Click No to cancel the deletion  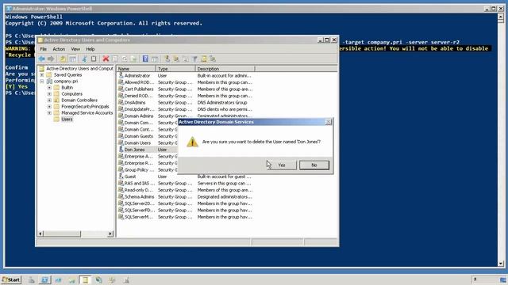click(x=314, y=165)
